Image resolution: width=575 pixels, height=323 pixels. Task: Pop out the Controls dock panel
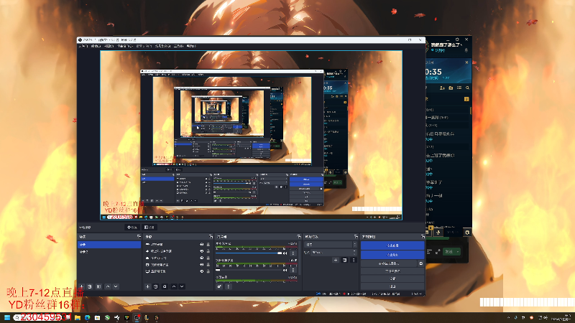pyautogui.click(x=423, y=237)
